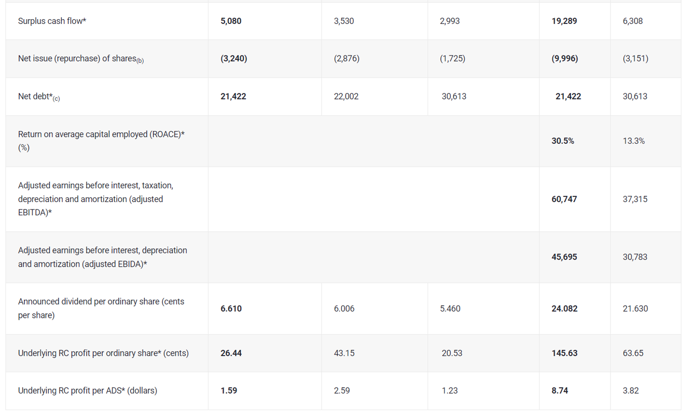Click Underlying RC profit per ordinary share label

click(103, 353)
